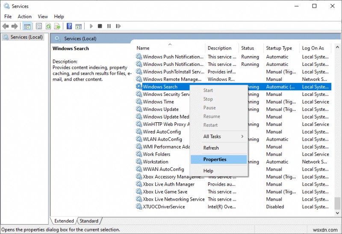The image size is (342, 234).
Task: Choose Properties in the context menu
Action: click(219, 159)
